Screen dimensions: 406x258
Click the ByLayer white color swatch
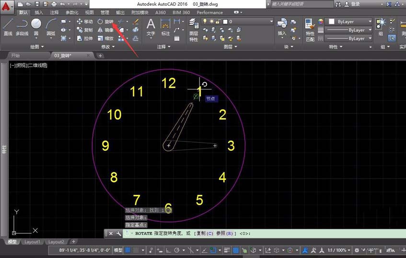tap(331, 22)
